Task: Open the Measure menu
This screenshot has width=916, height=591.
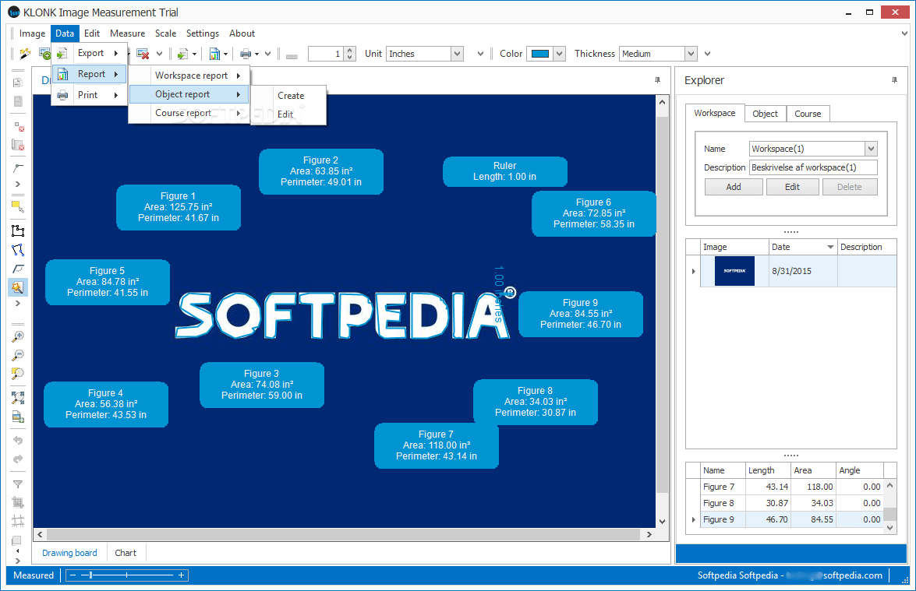Action: [127, 33]
